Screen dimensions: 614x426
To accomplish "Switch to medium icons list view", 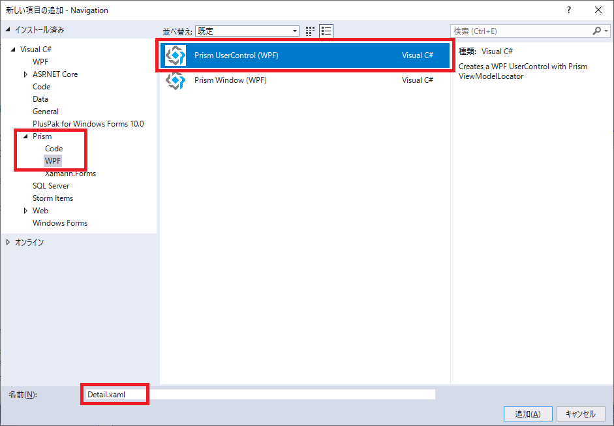I will coord(326,31).
